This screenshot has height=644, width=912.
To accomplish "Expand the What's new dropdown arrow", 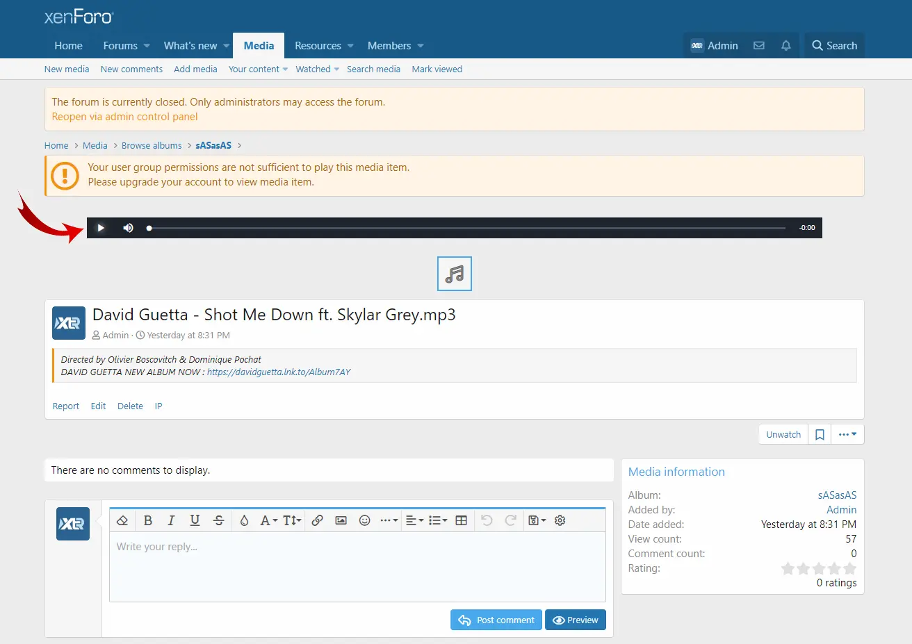I will click(x=226, y=46).
